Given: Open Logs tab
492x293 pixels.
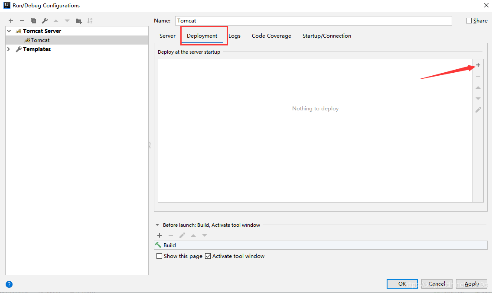Looking at the screenshot, I should 235,36.
